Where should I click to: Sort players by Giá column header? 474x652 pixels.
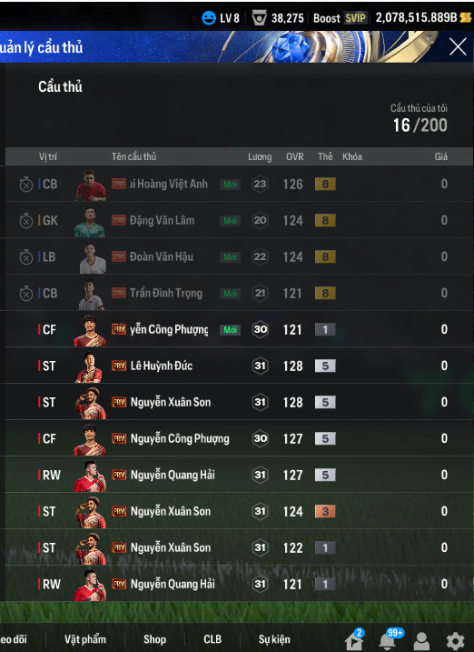point(440,156)
